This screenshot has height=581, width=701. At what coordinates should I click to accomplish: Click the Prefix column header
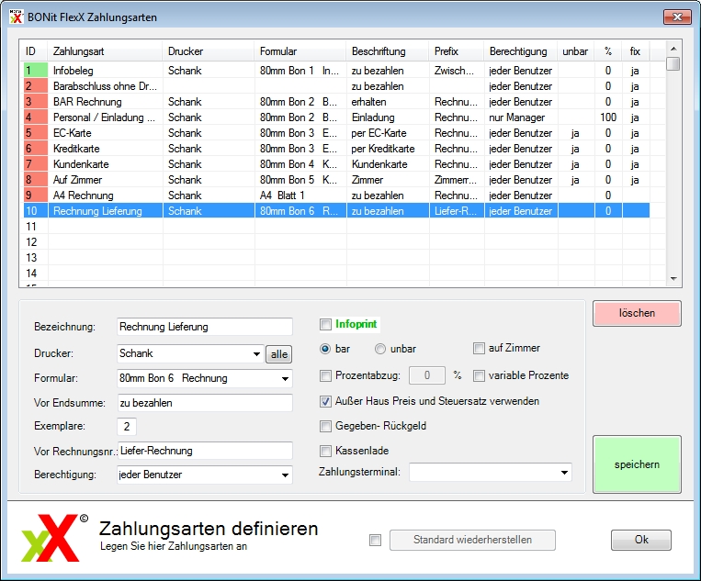pyautogui.click(x=457, y=51)
